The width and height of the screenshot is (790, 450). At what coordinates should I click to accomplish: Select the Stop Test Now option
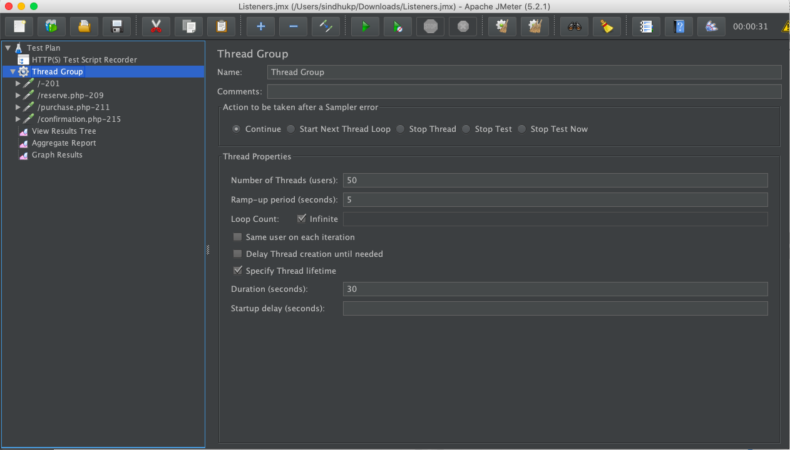coord(521,129)
